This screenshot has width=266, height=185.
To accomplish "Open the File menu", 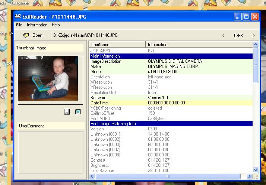I will tap(19, 25).
